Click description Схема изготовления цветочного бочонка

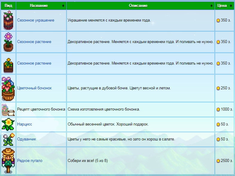pyautogui.click(x=104, y=109)
